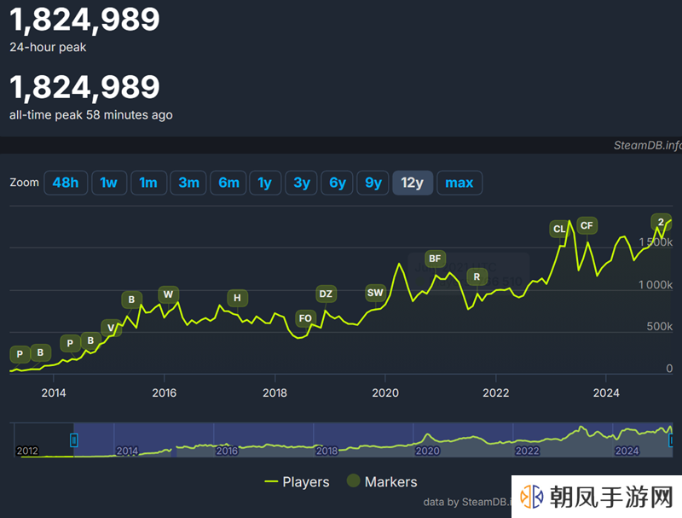
Task: Click the leftmost P marker
Action: point(20,354)
